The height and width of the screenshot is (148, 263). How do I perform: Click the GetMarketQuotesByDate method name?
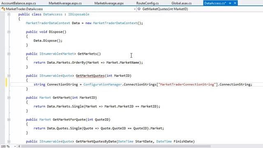[96, 141]
